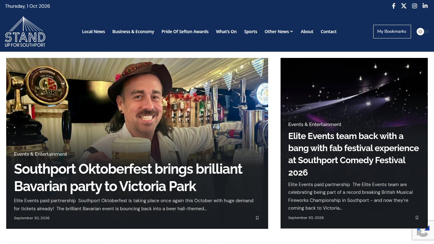Go to Local News section
Screen dimensions: 434x244
pos(93,32)
